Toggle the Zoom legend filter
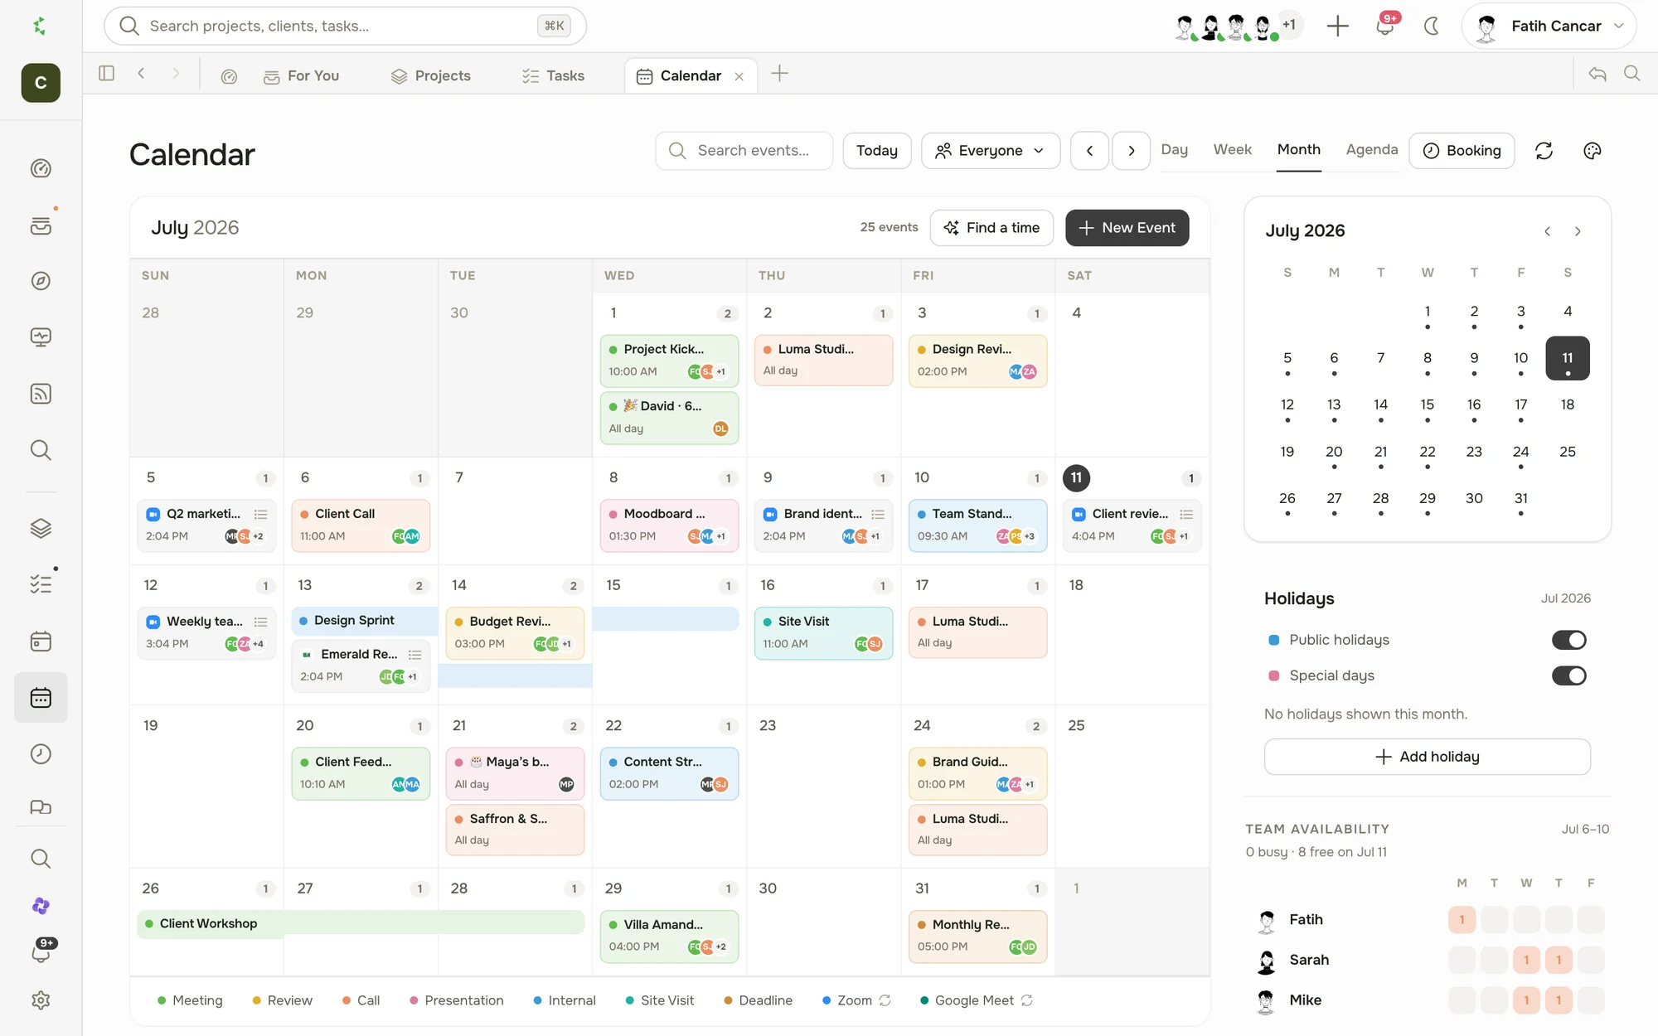Viewport: 1658px width, 1036px height. (x=856, y=1000)
